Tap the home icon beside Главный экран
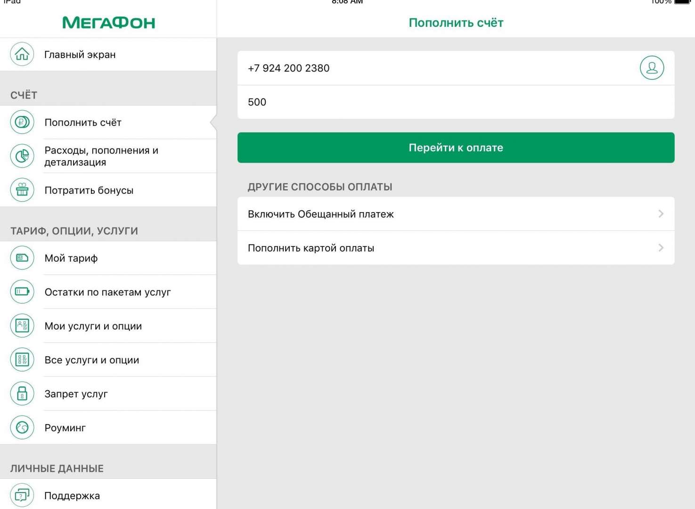The height and width of the screenshot is (509, 695). pos(22,54)
